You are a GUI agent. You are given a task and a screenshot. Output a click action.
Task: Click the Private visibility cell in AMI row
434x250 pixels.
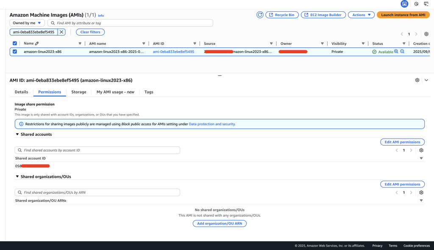click(x=337, y=52)
